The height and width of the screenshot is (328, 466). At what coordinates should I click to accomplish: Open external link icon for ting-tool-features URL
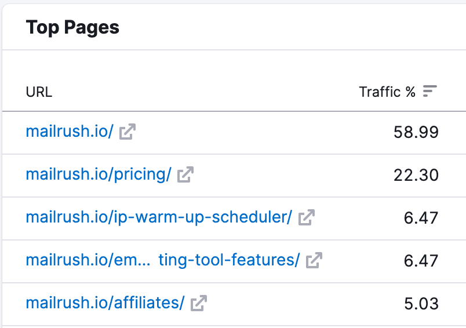314,260
